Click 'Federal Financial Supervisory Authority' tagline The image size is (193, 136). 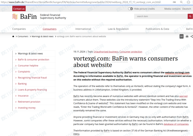53,16
